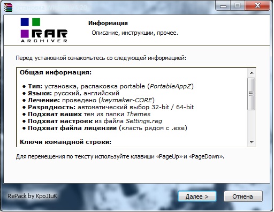Viewport: 274px width, 212px height.
Task: Click the 'Ключи командной строки:' heading
Action: click(x=65, y=142)
